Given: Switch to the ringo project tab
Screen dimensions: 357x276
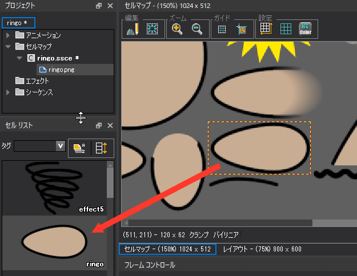Looking at the screenshot, I should pyautogui.click(x=18, y=23).
